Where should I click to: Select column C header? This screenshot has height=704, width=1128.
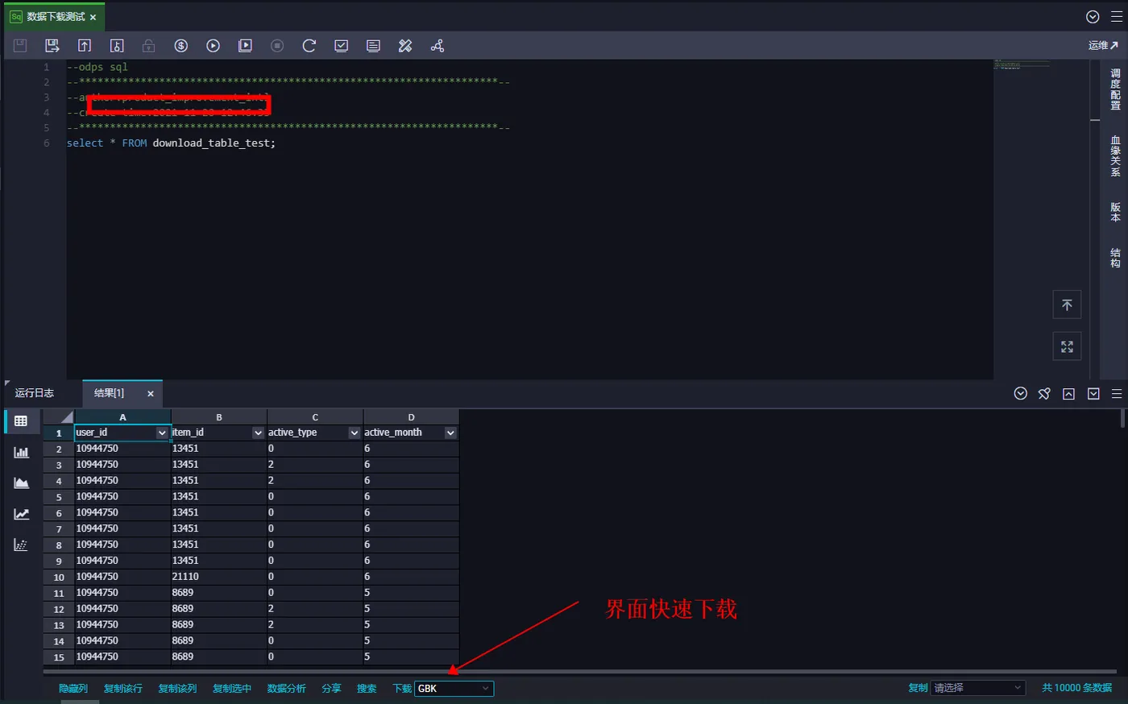click(315, 417)
